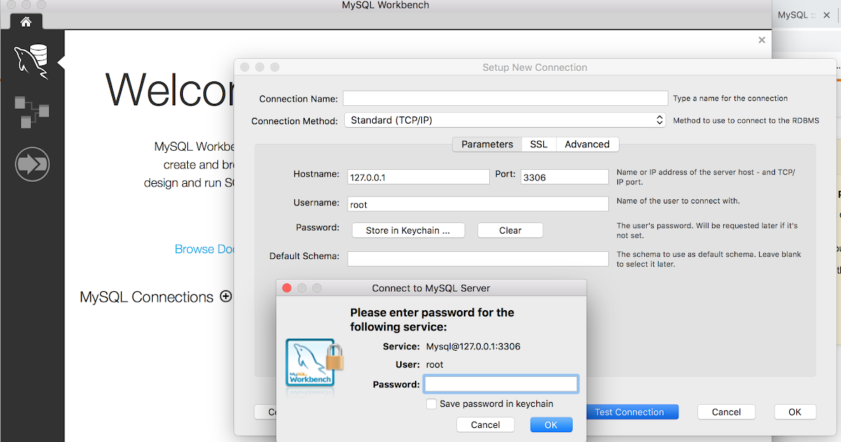Viewport: 841px width, 442px height.
Task: Tick Save password in keychain checkbox
Action: [432, 404]
